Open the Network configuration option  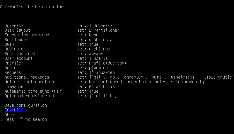[29, 82]
